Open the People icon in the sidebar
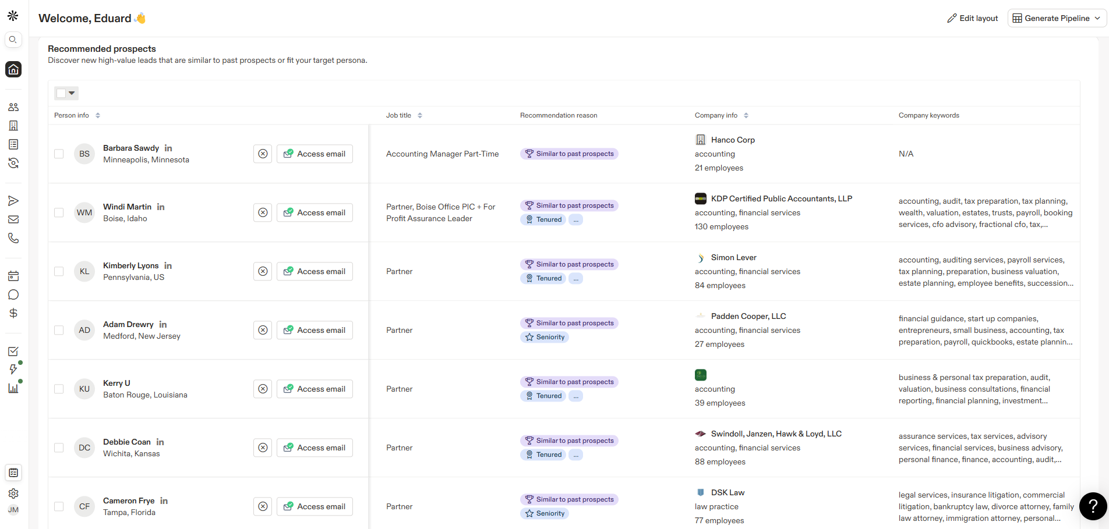The height and width of the screenshot is (529, 1109). [x=13, y=107]
